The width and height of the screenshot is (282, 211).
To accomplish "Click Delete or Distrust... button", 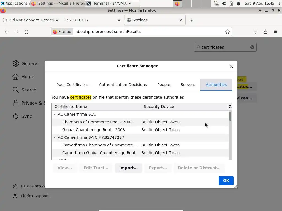I will pyautogui.click(x=199, y=168).
